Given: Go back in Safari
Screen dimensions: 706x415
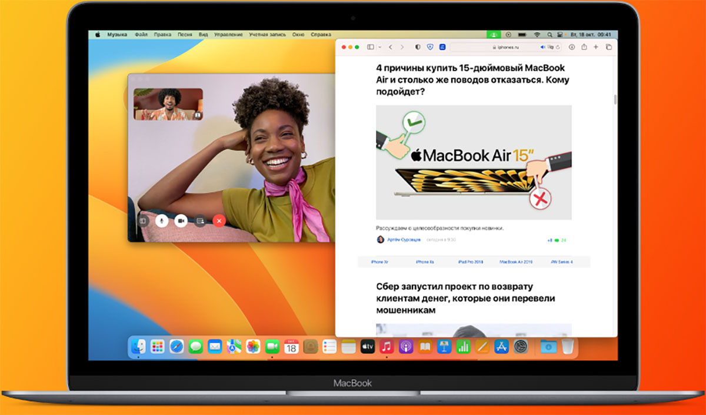Looking at the screenshot, I should [x=391, y=47].
